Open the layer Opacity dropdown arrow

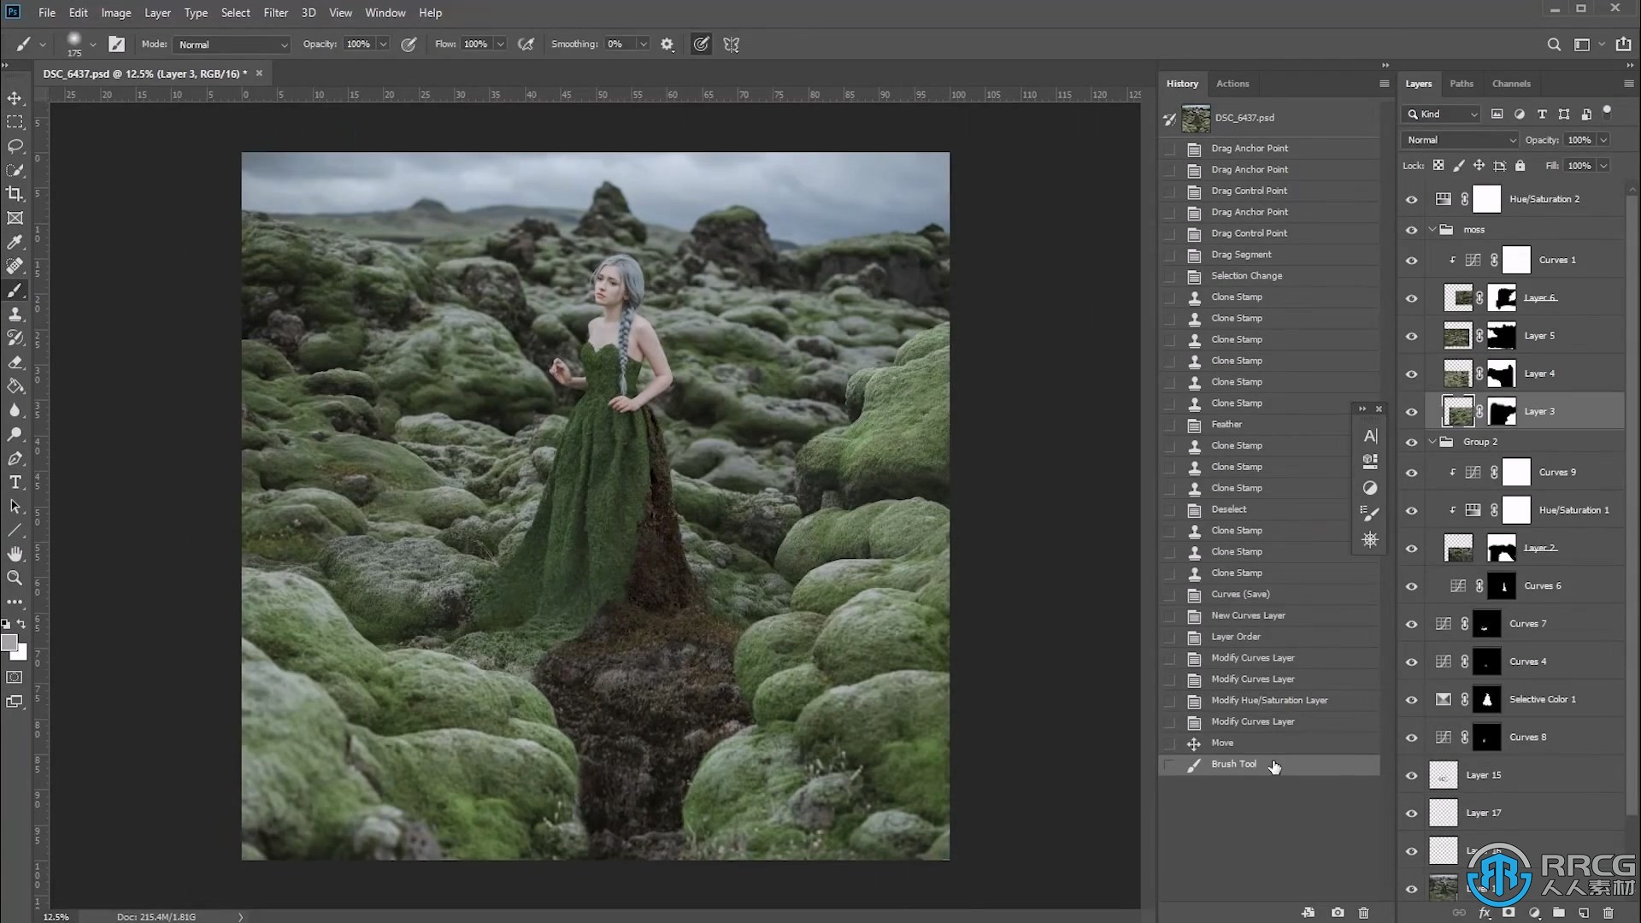tap(1603, 140)
